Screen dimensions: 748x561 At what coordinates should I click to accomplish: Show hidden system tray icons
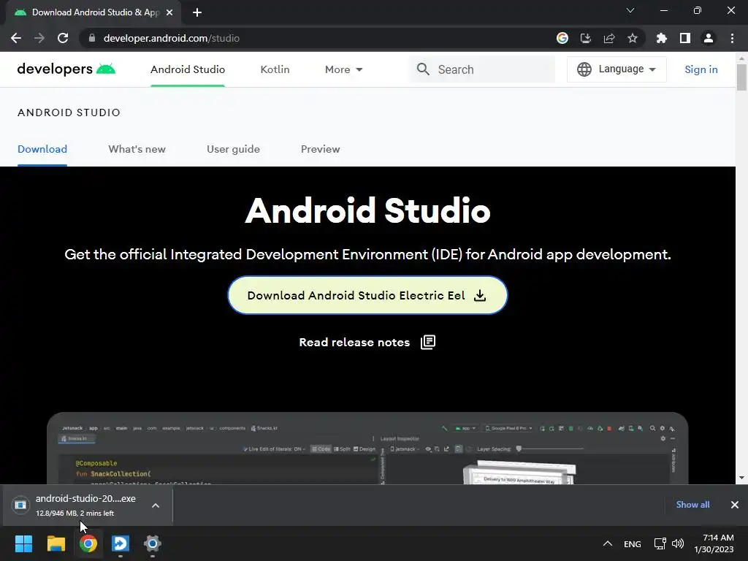point(607,543)
